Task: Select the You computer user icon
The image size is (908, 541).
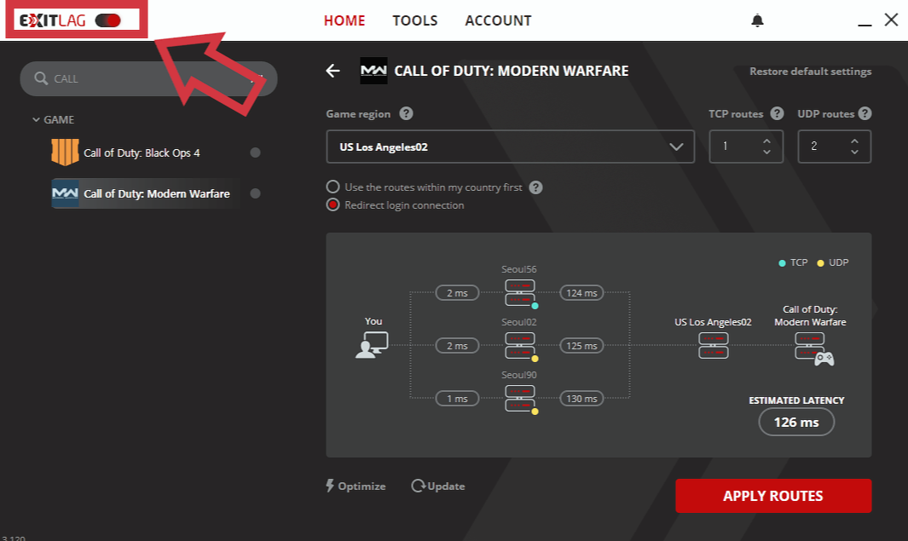Action: click(x=372, y=345)
